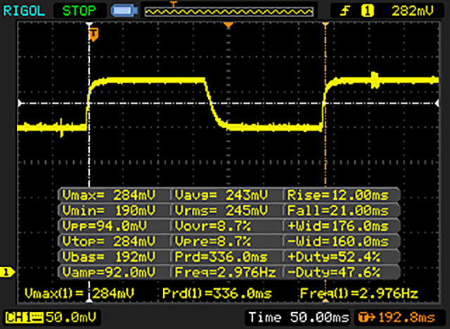
Task: Open the Time 50.00ms timebase setting
Action: coord(296,318)
